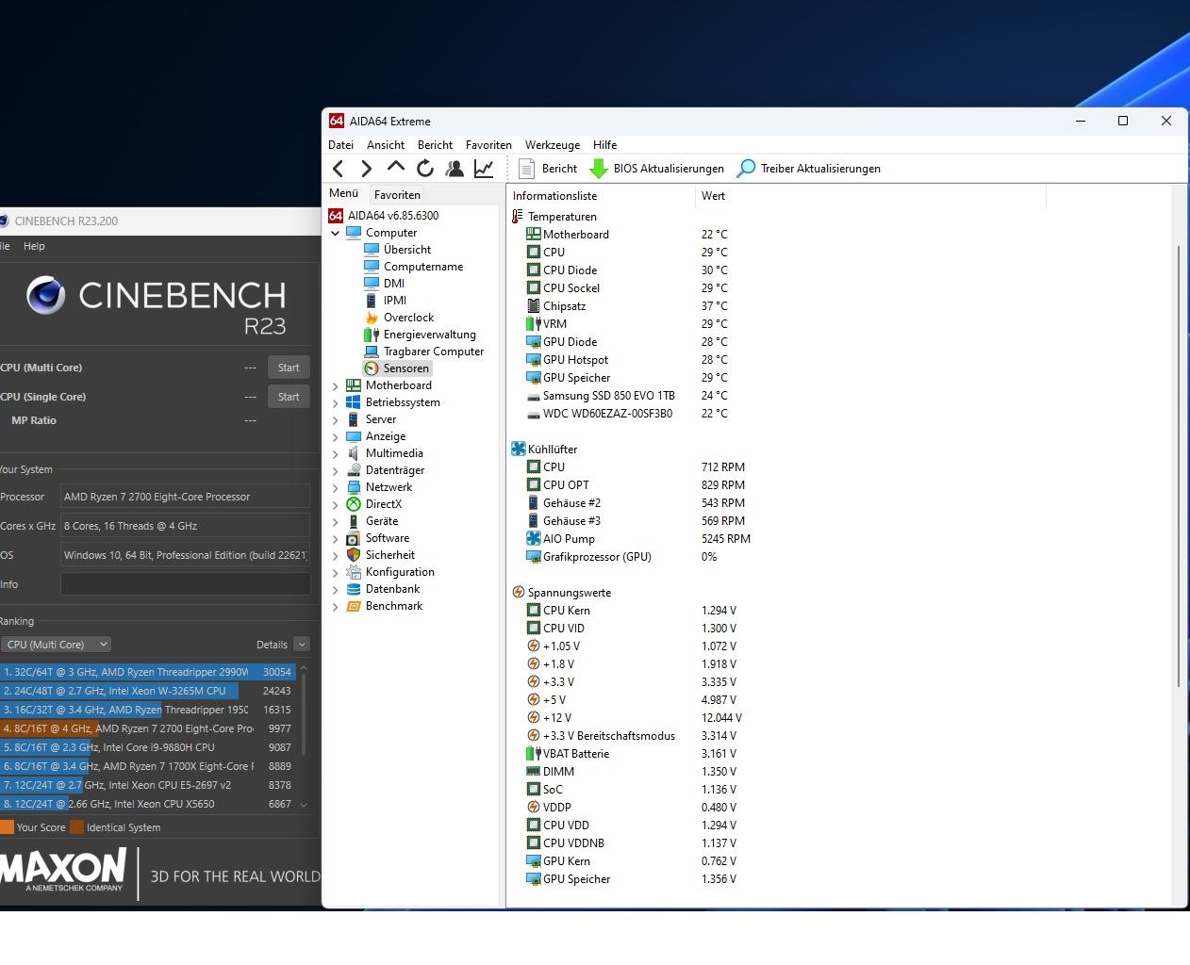Select Overclock flame tree item

click(400, 318)
